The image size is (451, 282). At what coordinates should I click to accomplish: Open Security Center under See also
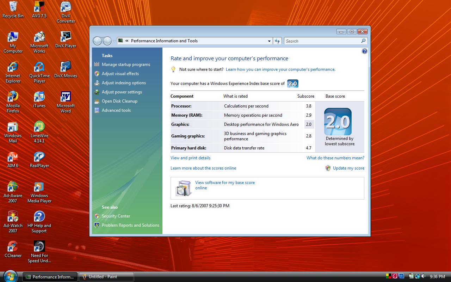[x=116, y=216]
